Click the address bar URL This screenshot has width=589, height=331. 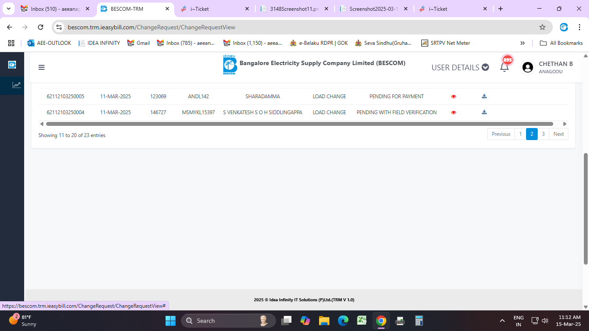151,27
